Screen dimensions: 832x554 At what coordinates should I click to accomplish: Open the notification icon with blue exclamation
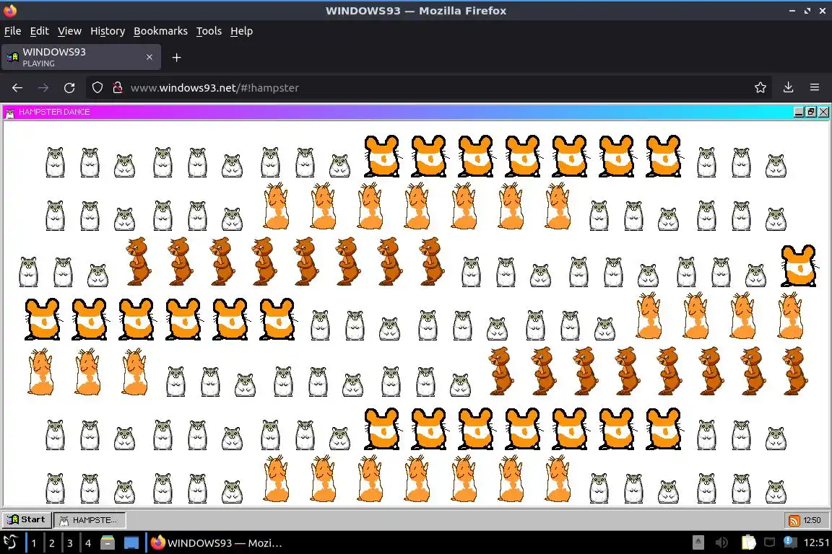[x=789, y=542]
